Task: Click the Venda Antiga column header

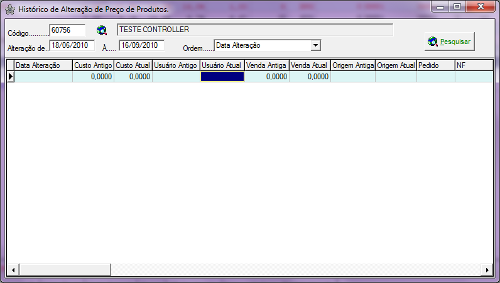Action: click(x=267, y=65)
